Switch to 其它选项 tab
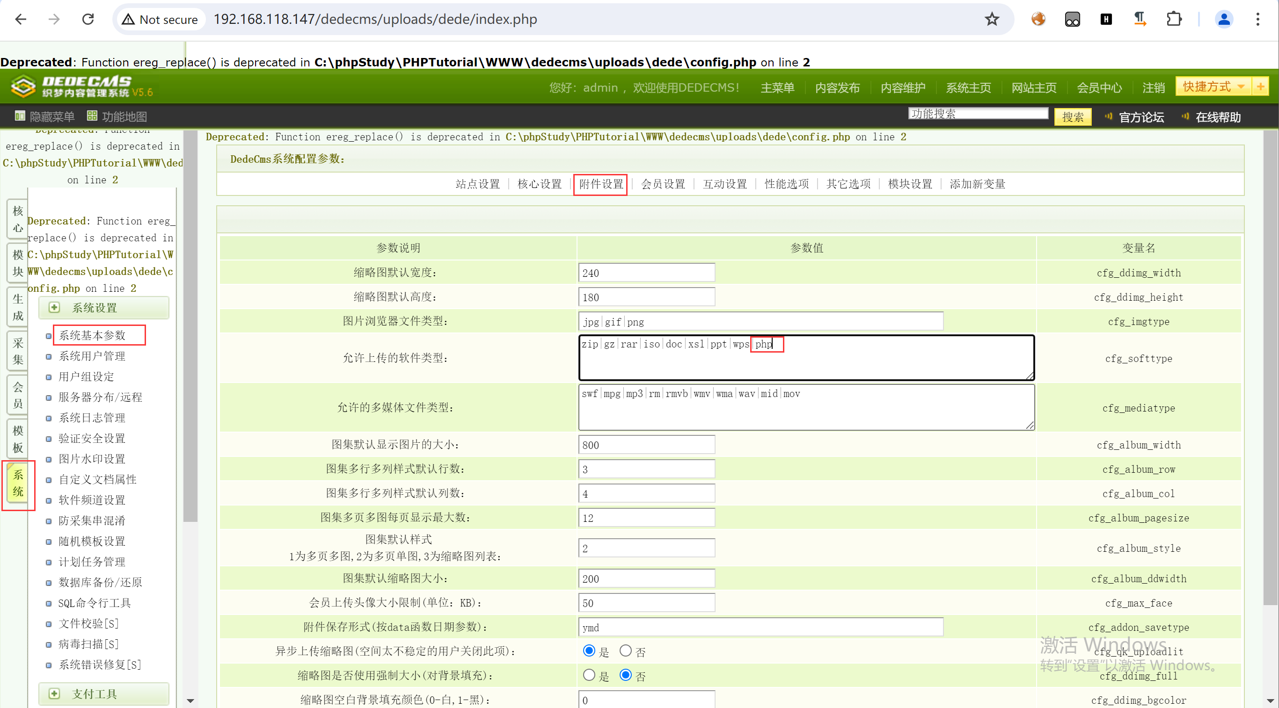 point(848,184)
